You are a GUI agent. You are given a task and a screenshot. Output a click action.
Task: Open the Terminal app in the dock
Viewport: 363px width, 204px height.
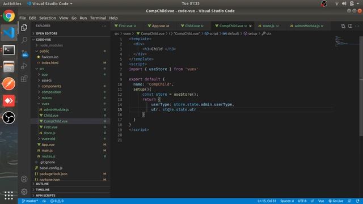9,50
